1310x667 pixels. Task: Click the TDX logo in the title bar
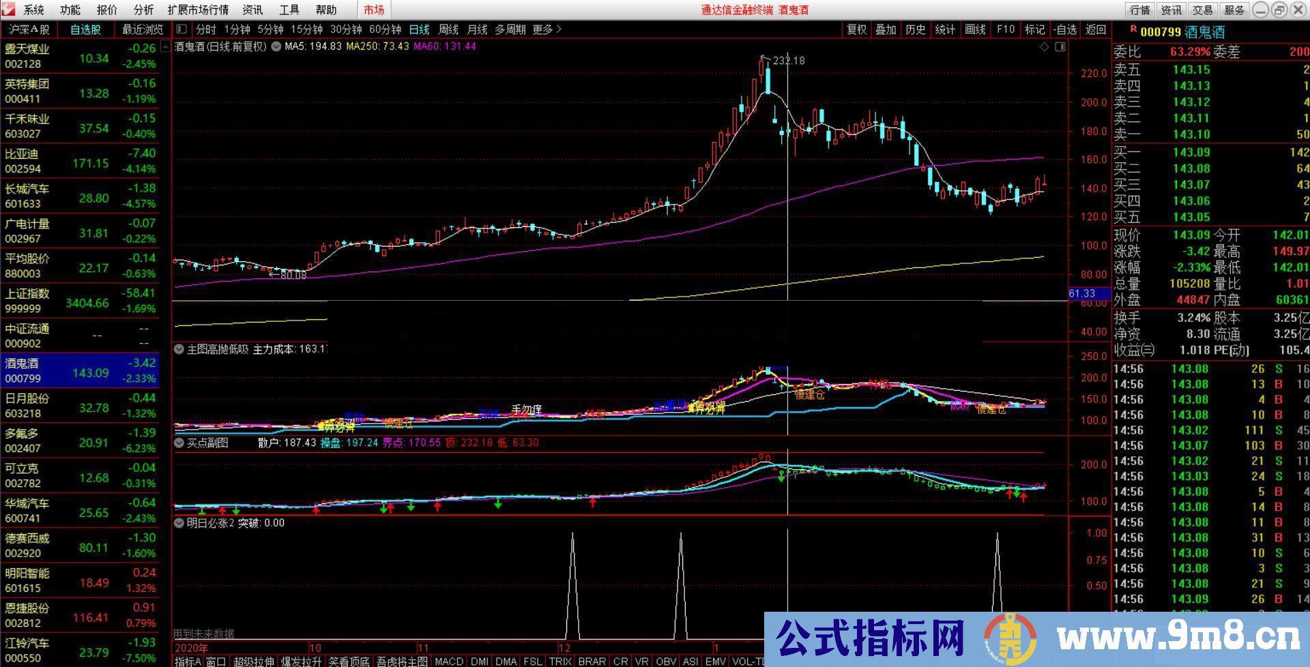(10, 10)
